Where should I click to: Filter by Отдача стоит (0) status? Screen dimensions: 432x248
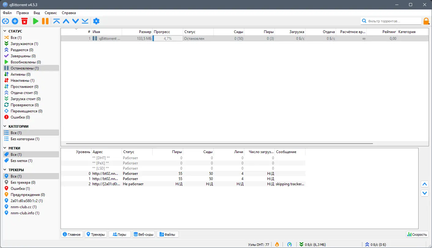pyautogui.click(x=31, y=93)
